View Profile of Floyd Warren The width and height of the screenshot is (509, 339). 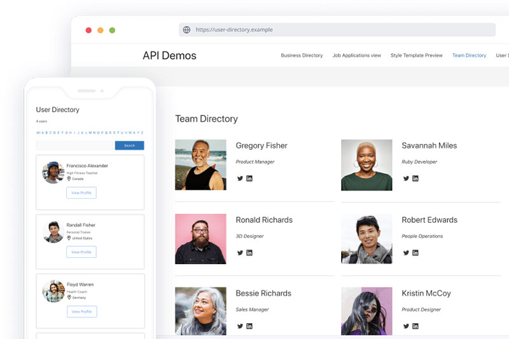point(82,312)
